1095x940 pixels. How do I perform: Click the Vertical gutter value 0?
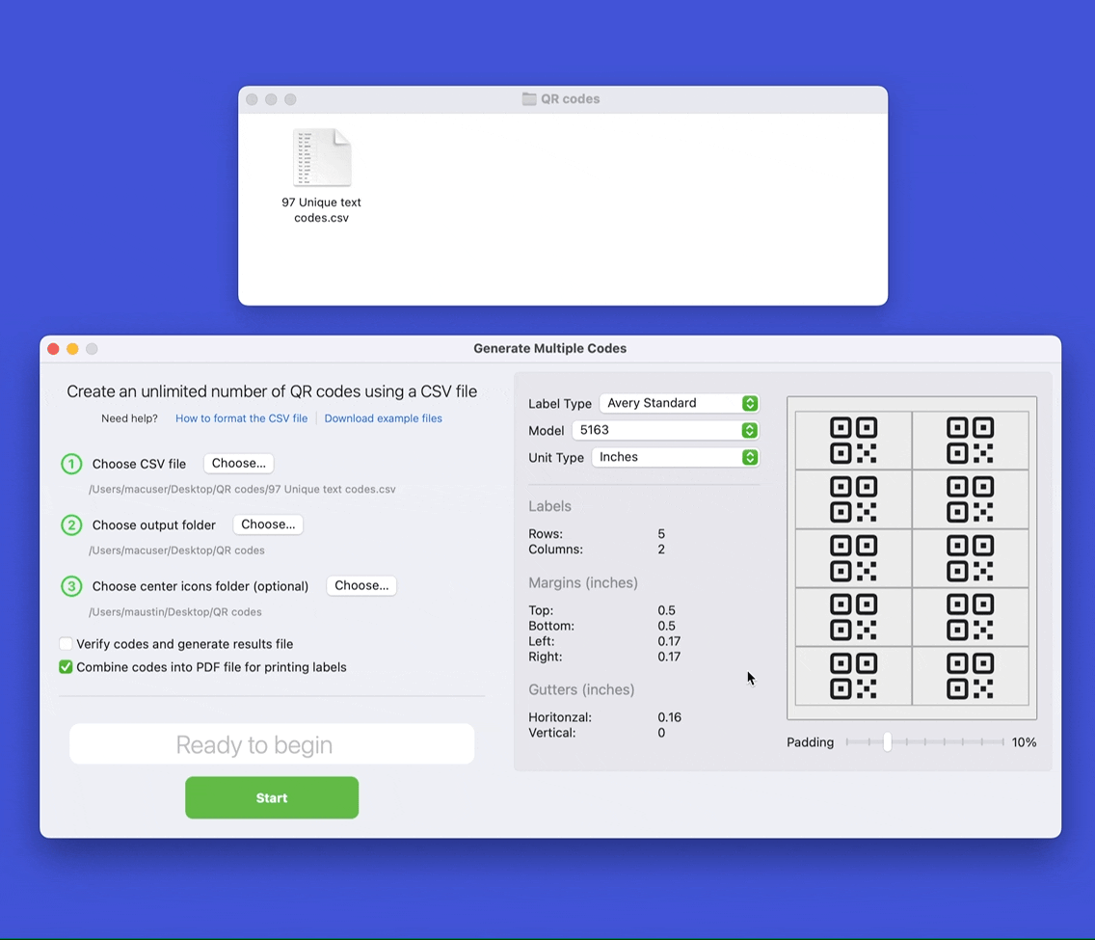(x=661, y=733)
